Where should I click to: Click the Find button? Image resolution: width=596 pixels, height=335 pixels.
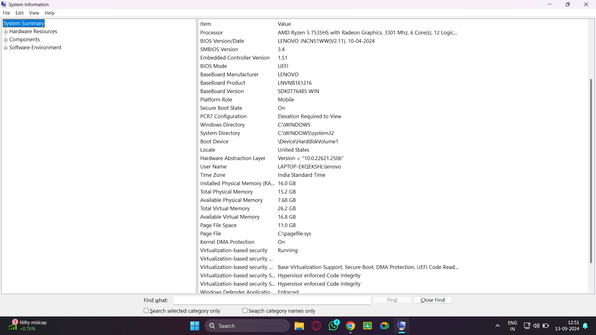[x=392, y=300]
